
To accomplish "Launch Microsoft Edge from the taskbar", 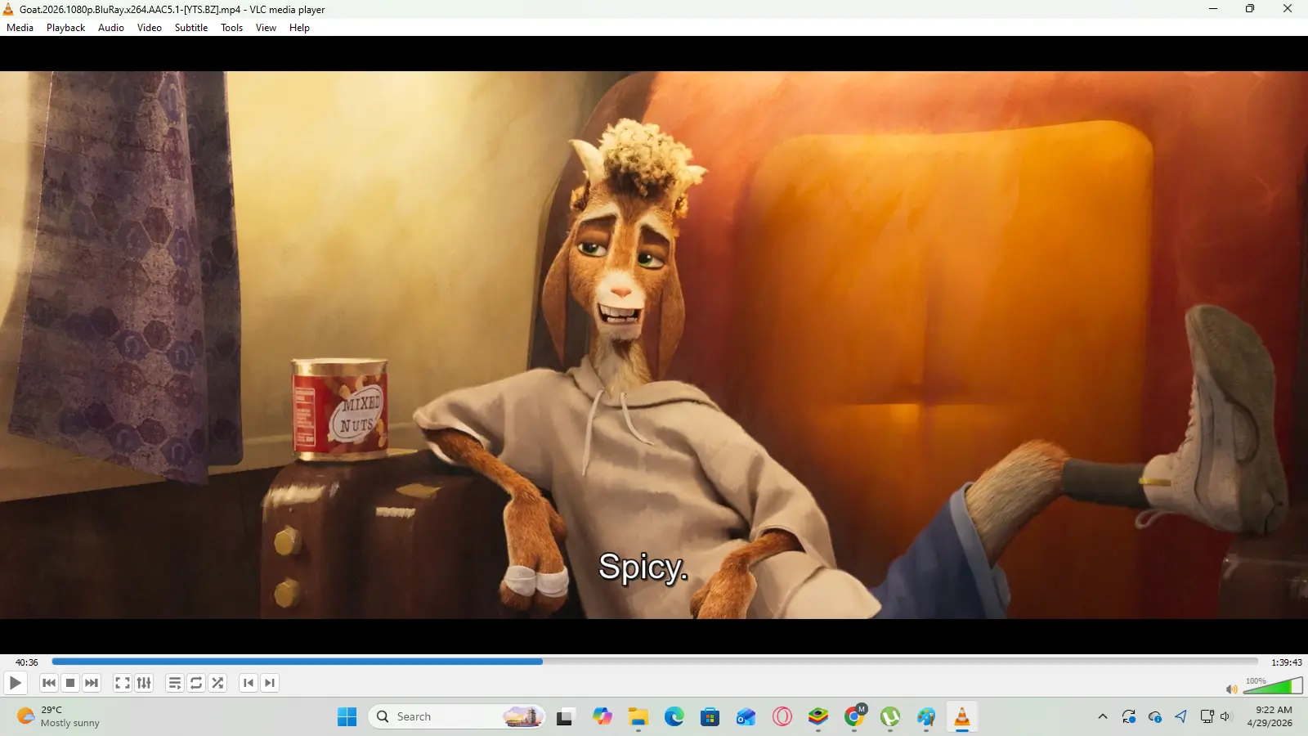I will [674, 717].
